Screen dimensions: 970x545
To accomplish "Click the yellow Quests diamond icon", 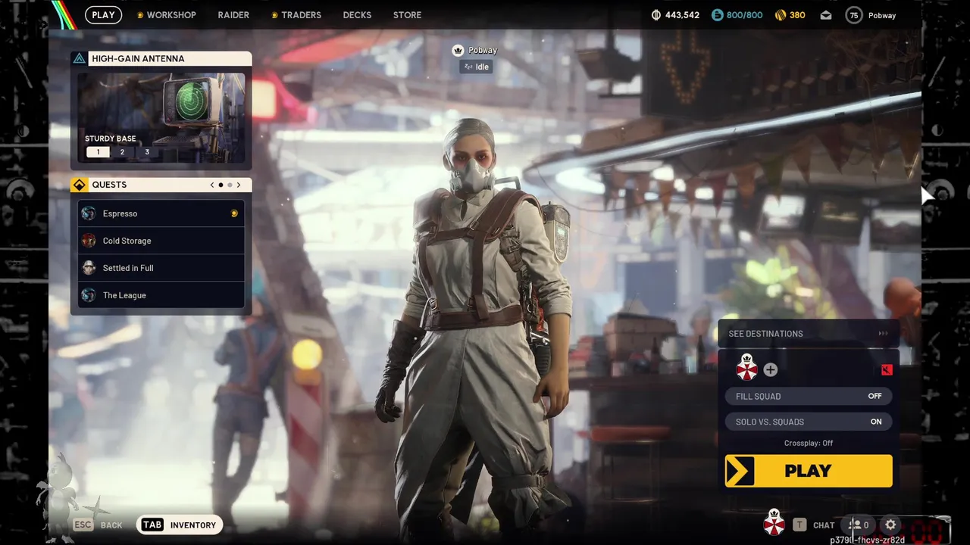I will coord(80,185).
